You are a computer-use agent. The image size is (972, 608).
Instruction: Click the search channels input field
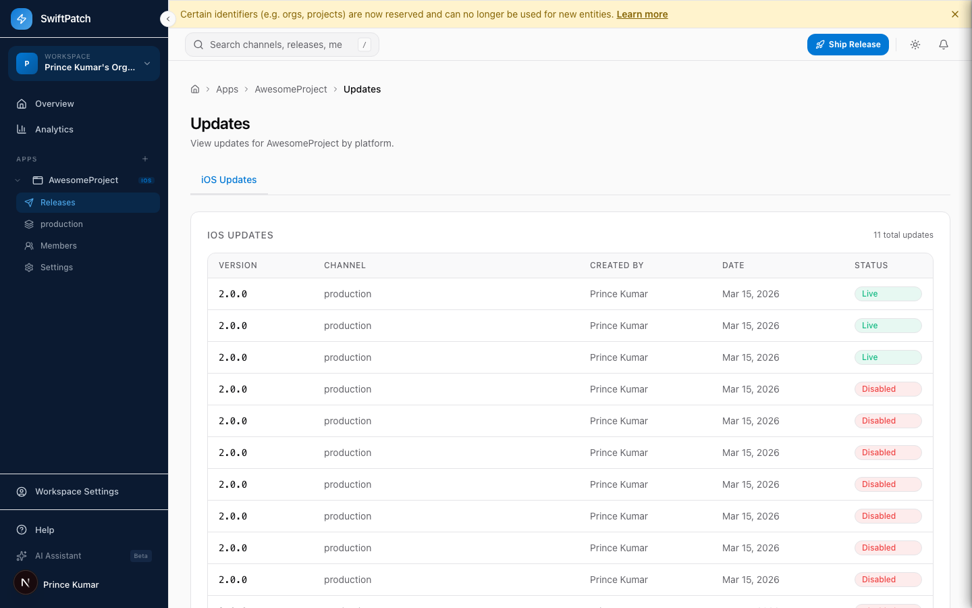[277, 44]
